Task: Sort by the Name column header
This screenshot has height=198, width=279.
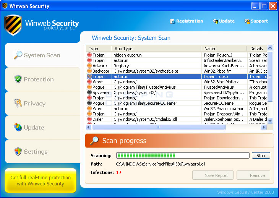Action: pos(224,49)
